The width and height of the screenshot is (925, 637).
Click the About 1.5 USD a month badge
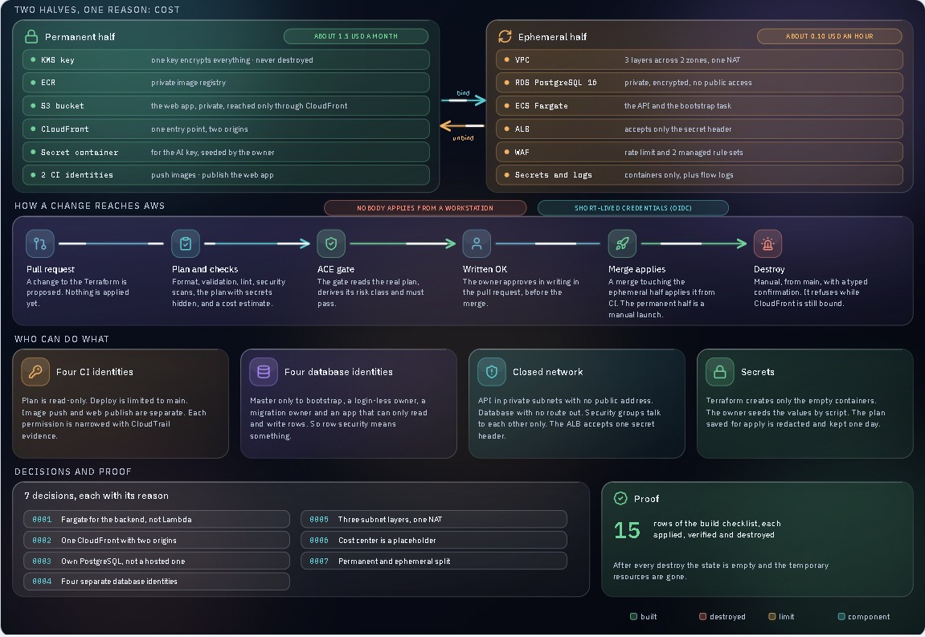(x=356, y=37)
